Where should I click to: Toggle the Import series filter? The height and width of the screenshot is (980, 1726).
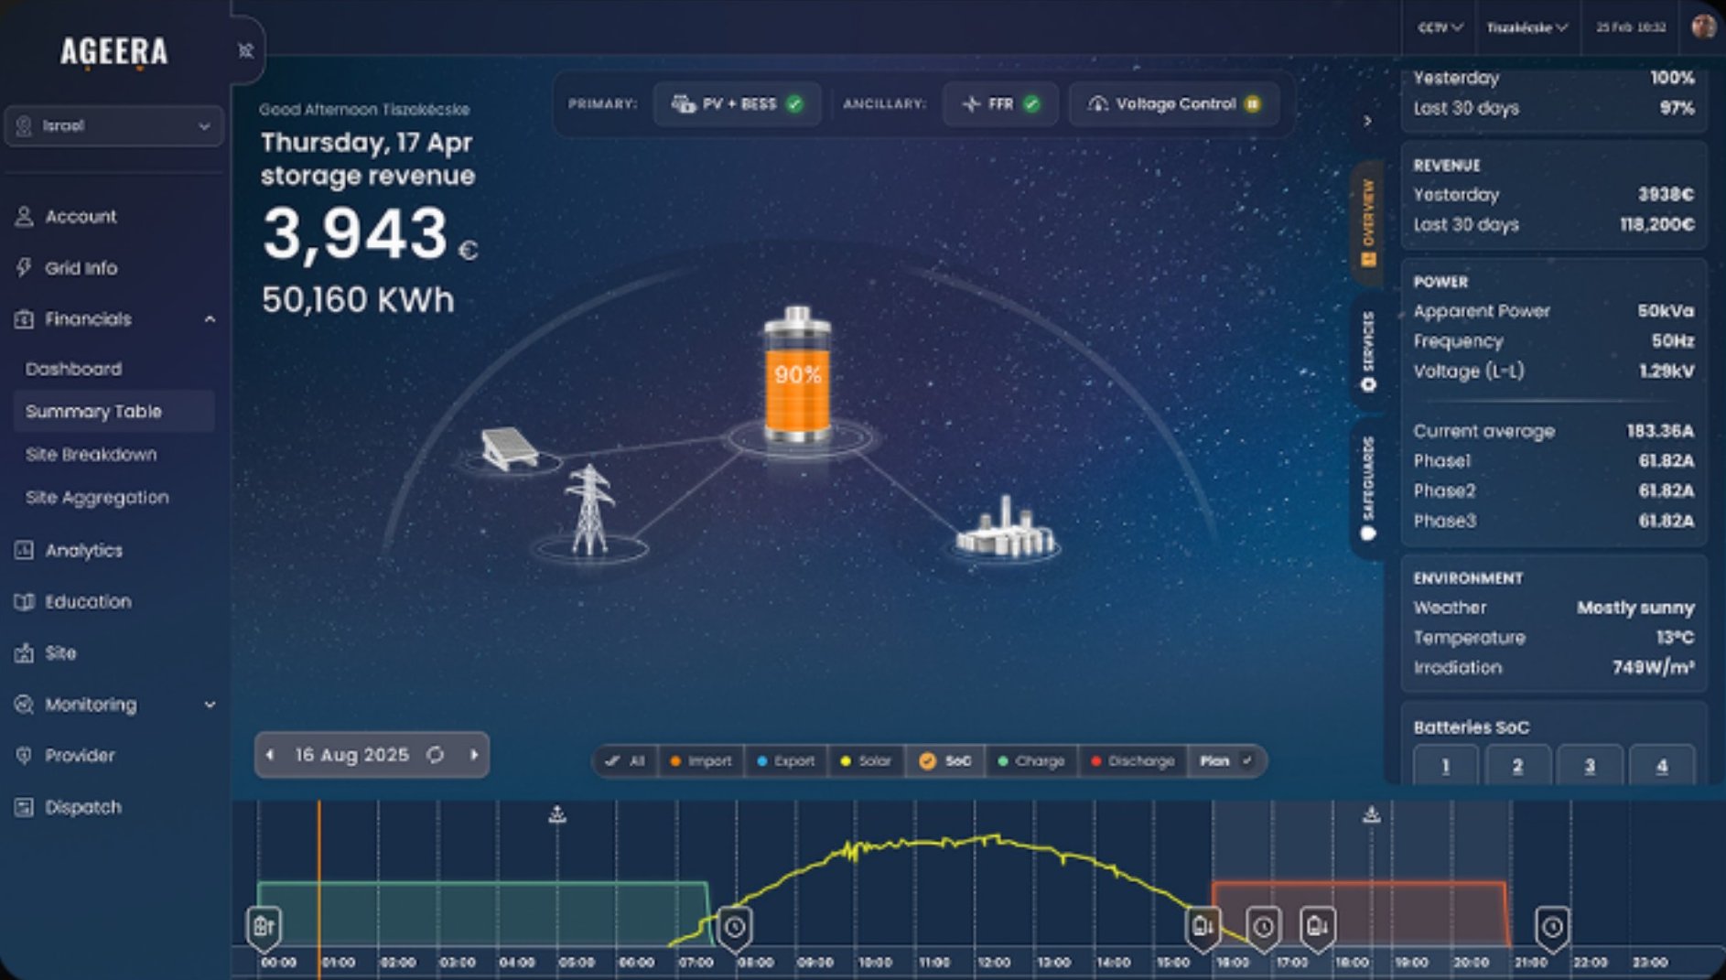[x=701, y=761]
